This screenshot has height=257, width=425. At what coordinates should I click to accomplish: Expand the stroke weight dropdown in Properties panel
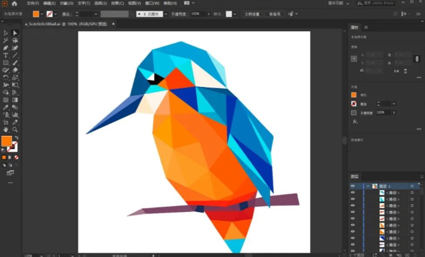coord(394,103)
